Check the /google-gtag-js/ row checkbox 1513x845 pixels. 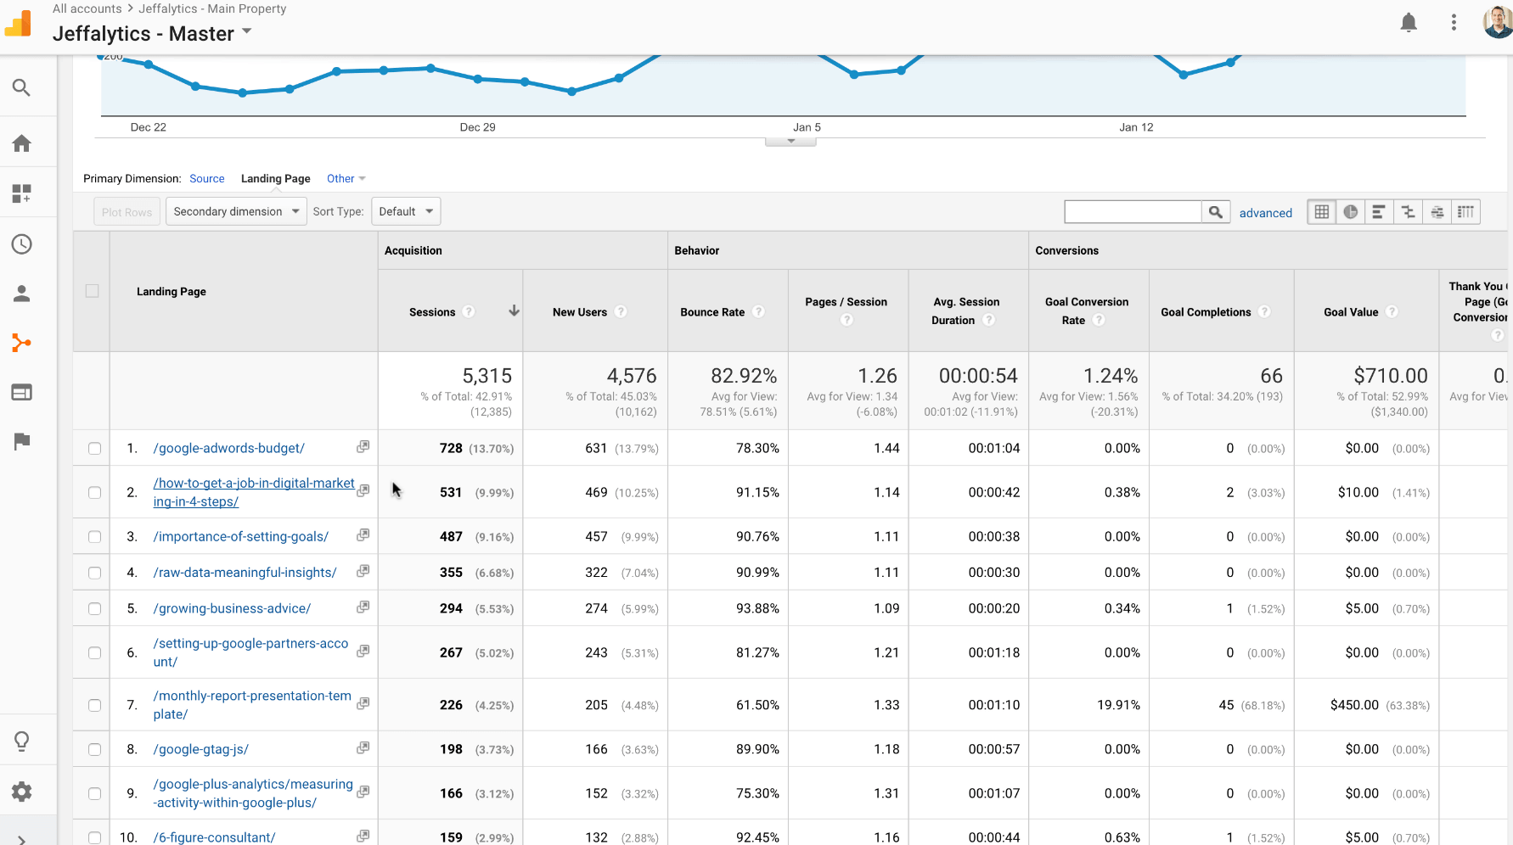(x=94, y=750)
